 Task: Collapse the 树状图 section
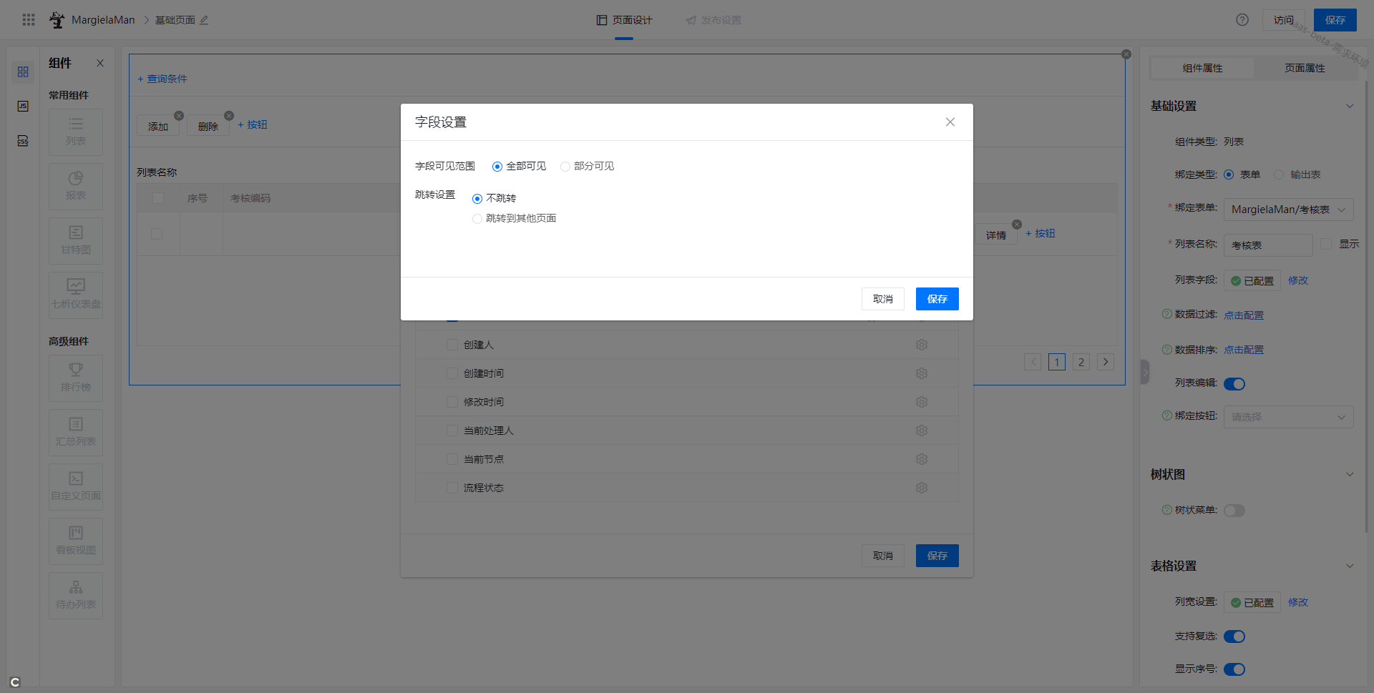pos(1350,474)
